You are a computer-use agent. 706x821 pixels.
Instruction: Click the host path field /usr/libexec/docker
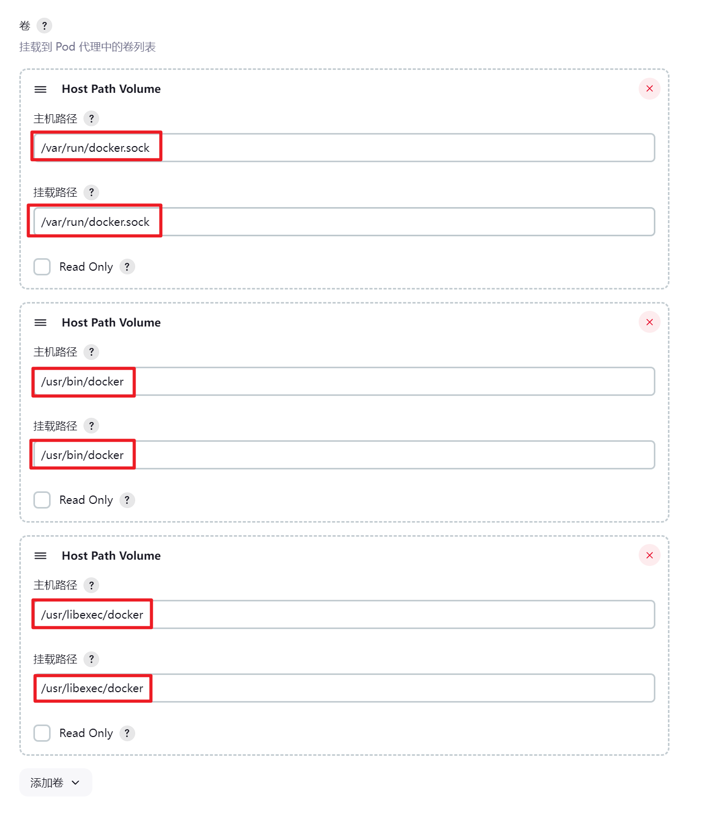[x=344, y=614]
